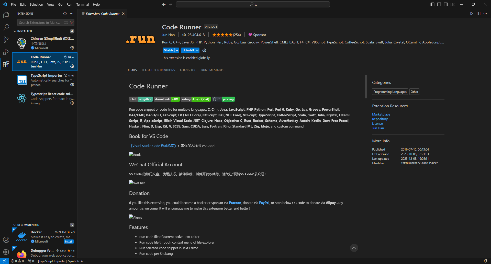Open Source Control view

click(x=6, y=39)
